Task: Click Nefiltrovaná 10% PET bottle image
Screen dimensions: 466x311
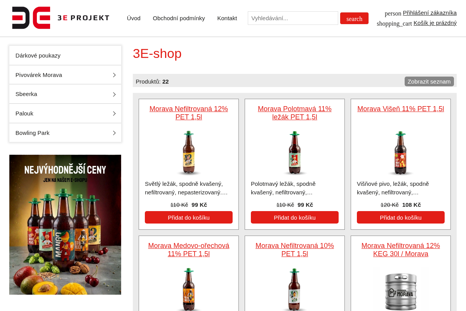Action: tap(295, 289)
